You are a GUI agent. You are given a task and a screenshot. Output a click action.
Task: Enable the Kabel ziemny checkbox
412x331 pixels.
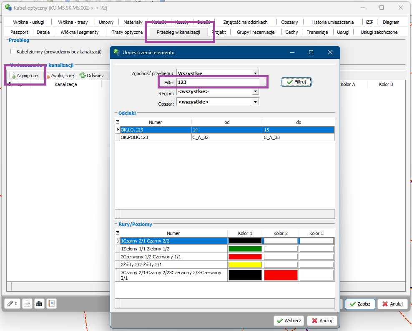[x=13, y=52]
